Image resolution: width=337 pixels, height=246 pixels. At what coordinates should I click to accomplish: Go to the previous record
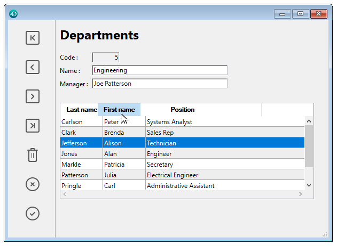point(33,67)
